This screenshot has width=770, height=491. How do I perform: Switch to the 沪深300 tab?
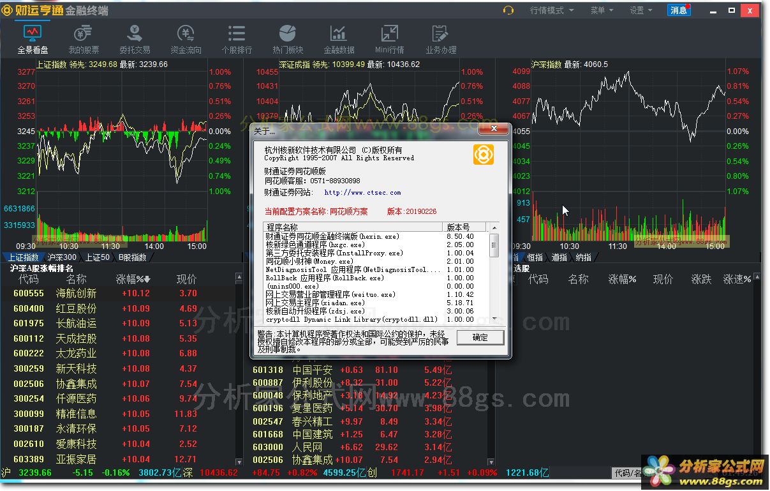pos(62,257)
